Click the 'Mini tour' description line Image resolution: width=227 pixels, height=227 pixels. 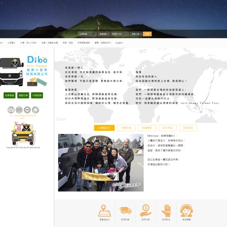click(162, 136)
